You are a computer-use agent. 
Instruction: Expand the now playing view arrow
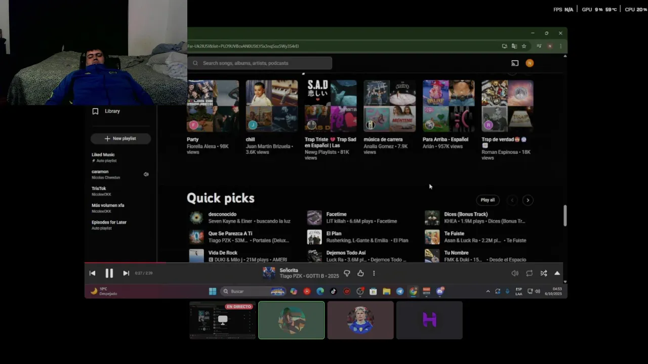click(557, 273)
